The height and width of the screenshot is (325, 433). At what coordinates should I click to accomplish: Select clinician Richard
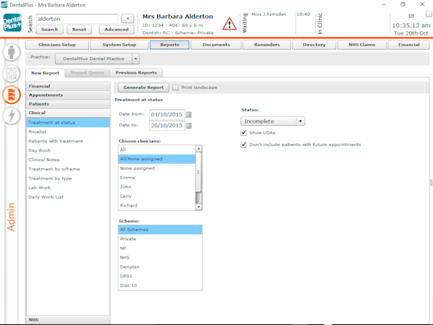pos(157,206)
